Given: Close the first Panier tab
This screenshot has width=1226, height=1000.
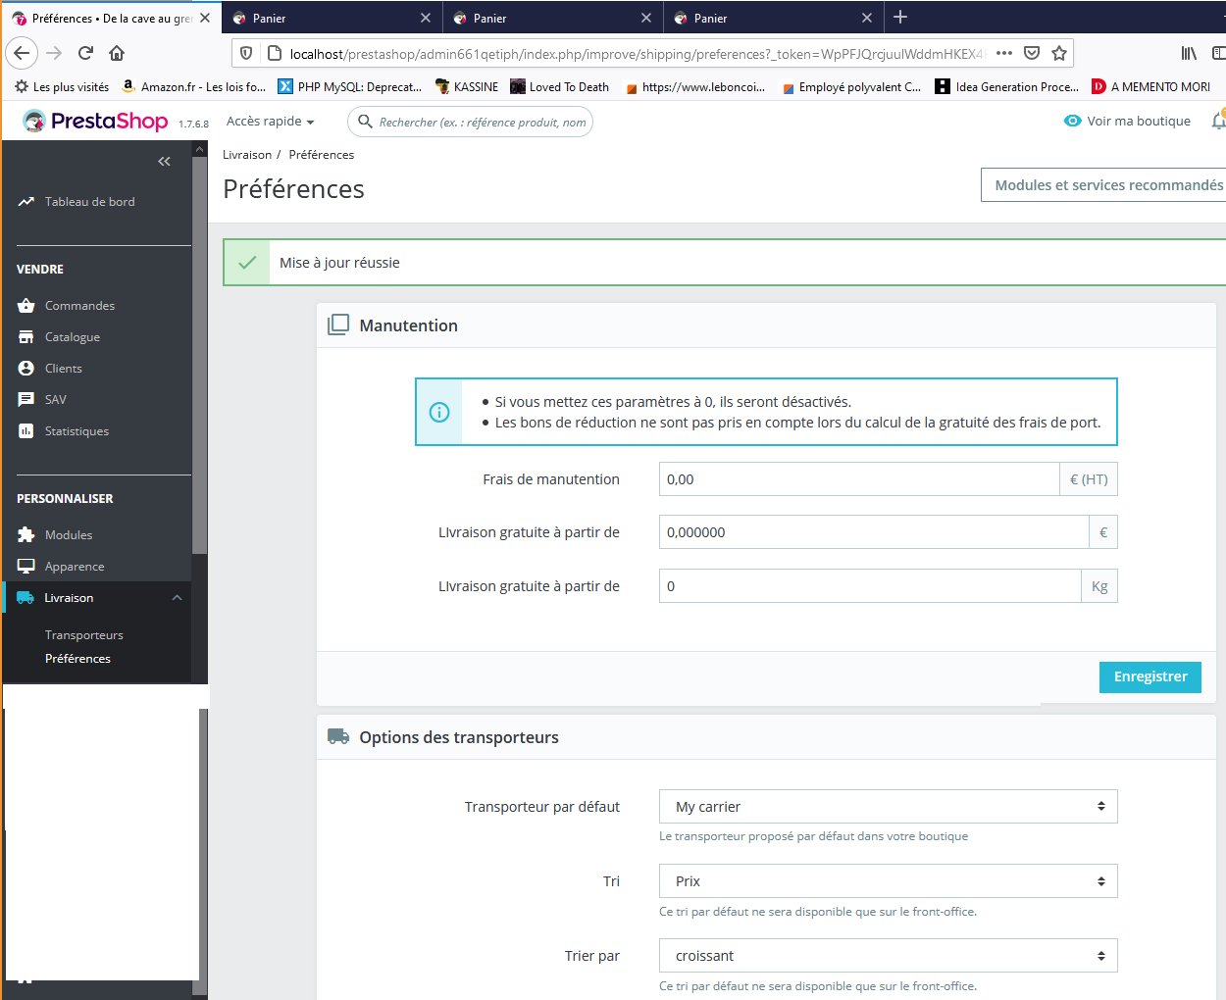Looking at the screenshot, I should [x=425, y=18].
